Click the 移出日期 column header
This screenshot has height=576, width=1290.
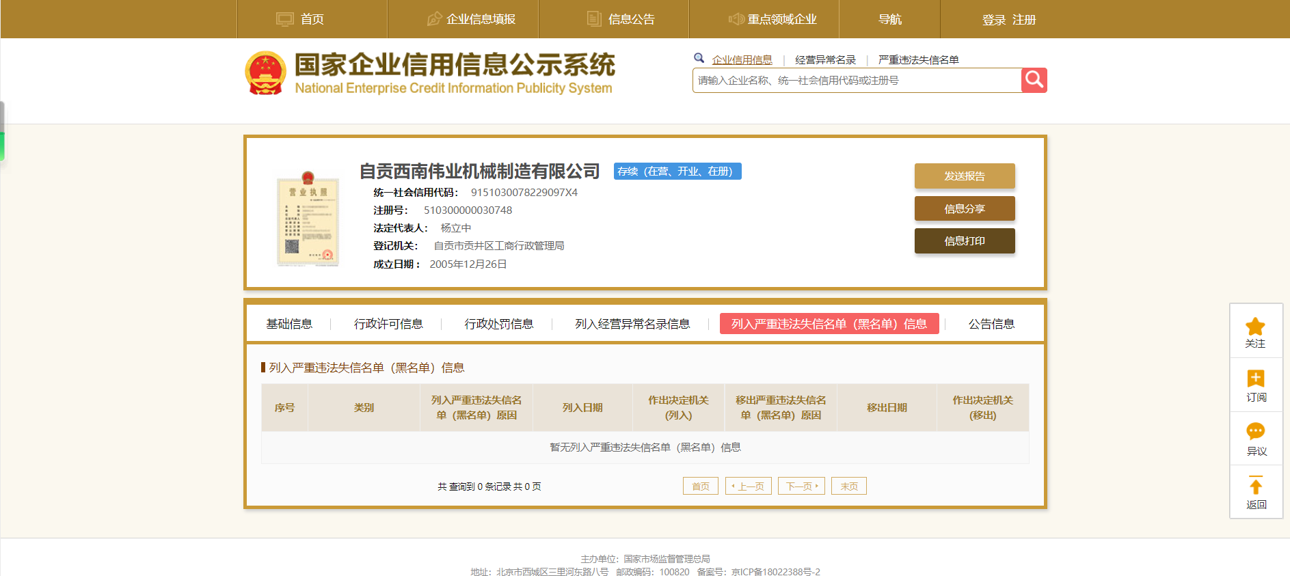click(x=887, y=408)
